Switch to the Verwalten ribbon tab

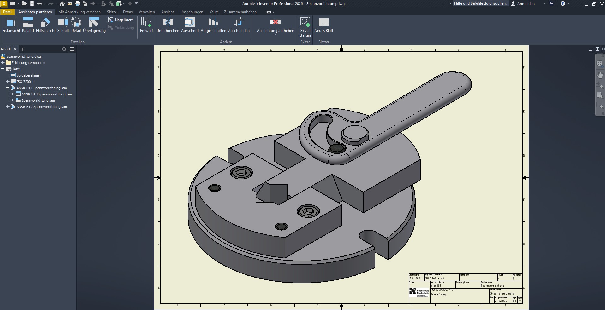[147, 12]
